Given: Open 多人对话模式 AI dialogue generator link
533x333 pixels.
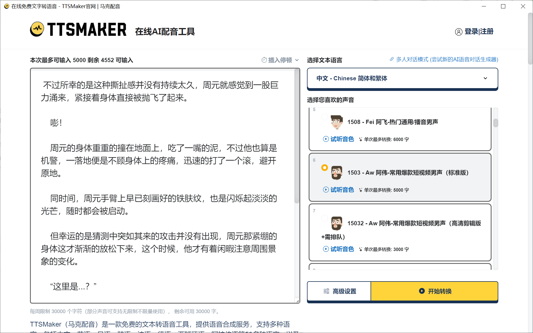Looking at the screenshot, I should coord(447,59).
